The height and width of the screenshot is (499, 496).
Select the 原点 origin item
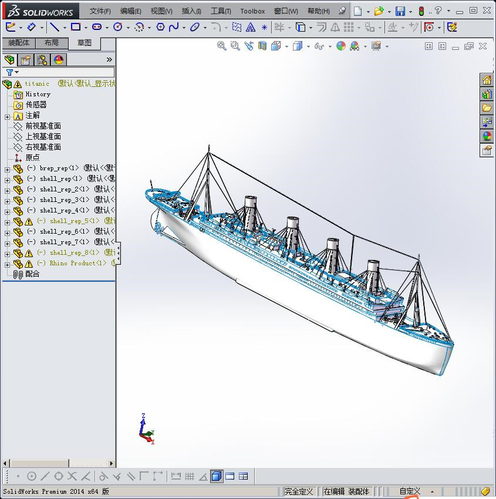pos(32,157)
